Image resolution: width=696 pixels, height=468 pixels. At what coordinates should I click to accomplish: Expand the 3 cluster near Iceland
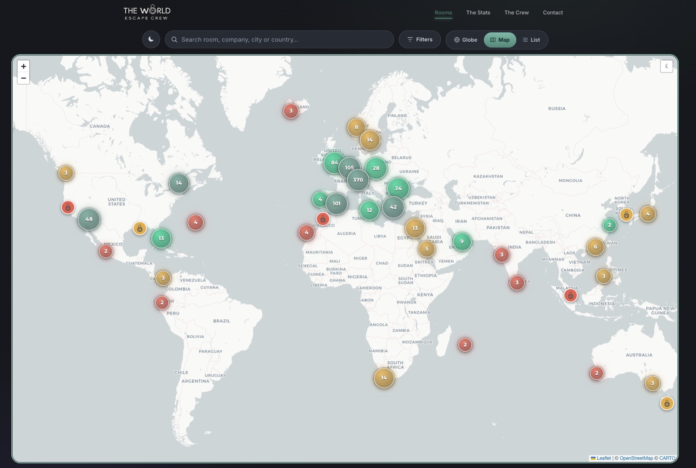coord(291,111)
